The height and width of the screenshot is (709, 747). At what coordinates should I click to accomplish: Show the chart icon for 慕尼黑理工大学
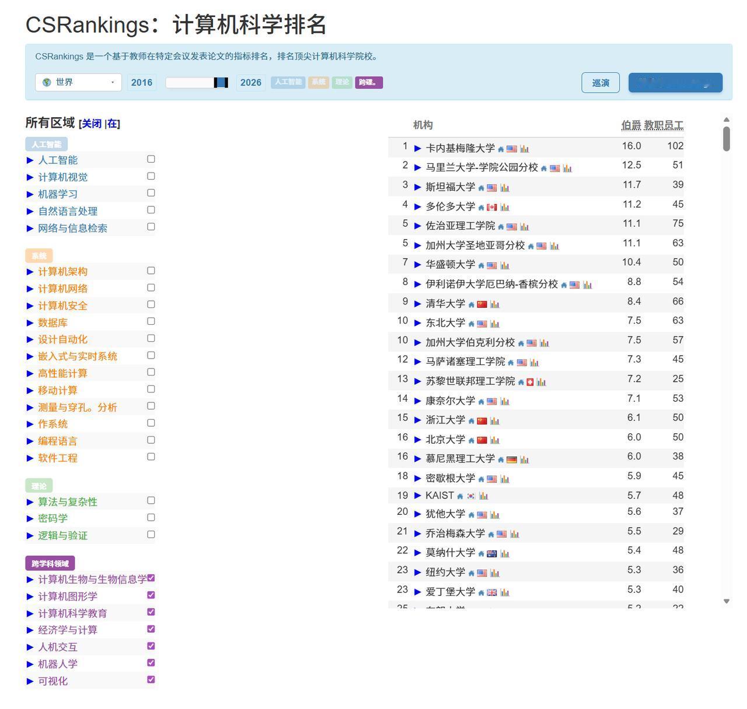[524, 460]
